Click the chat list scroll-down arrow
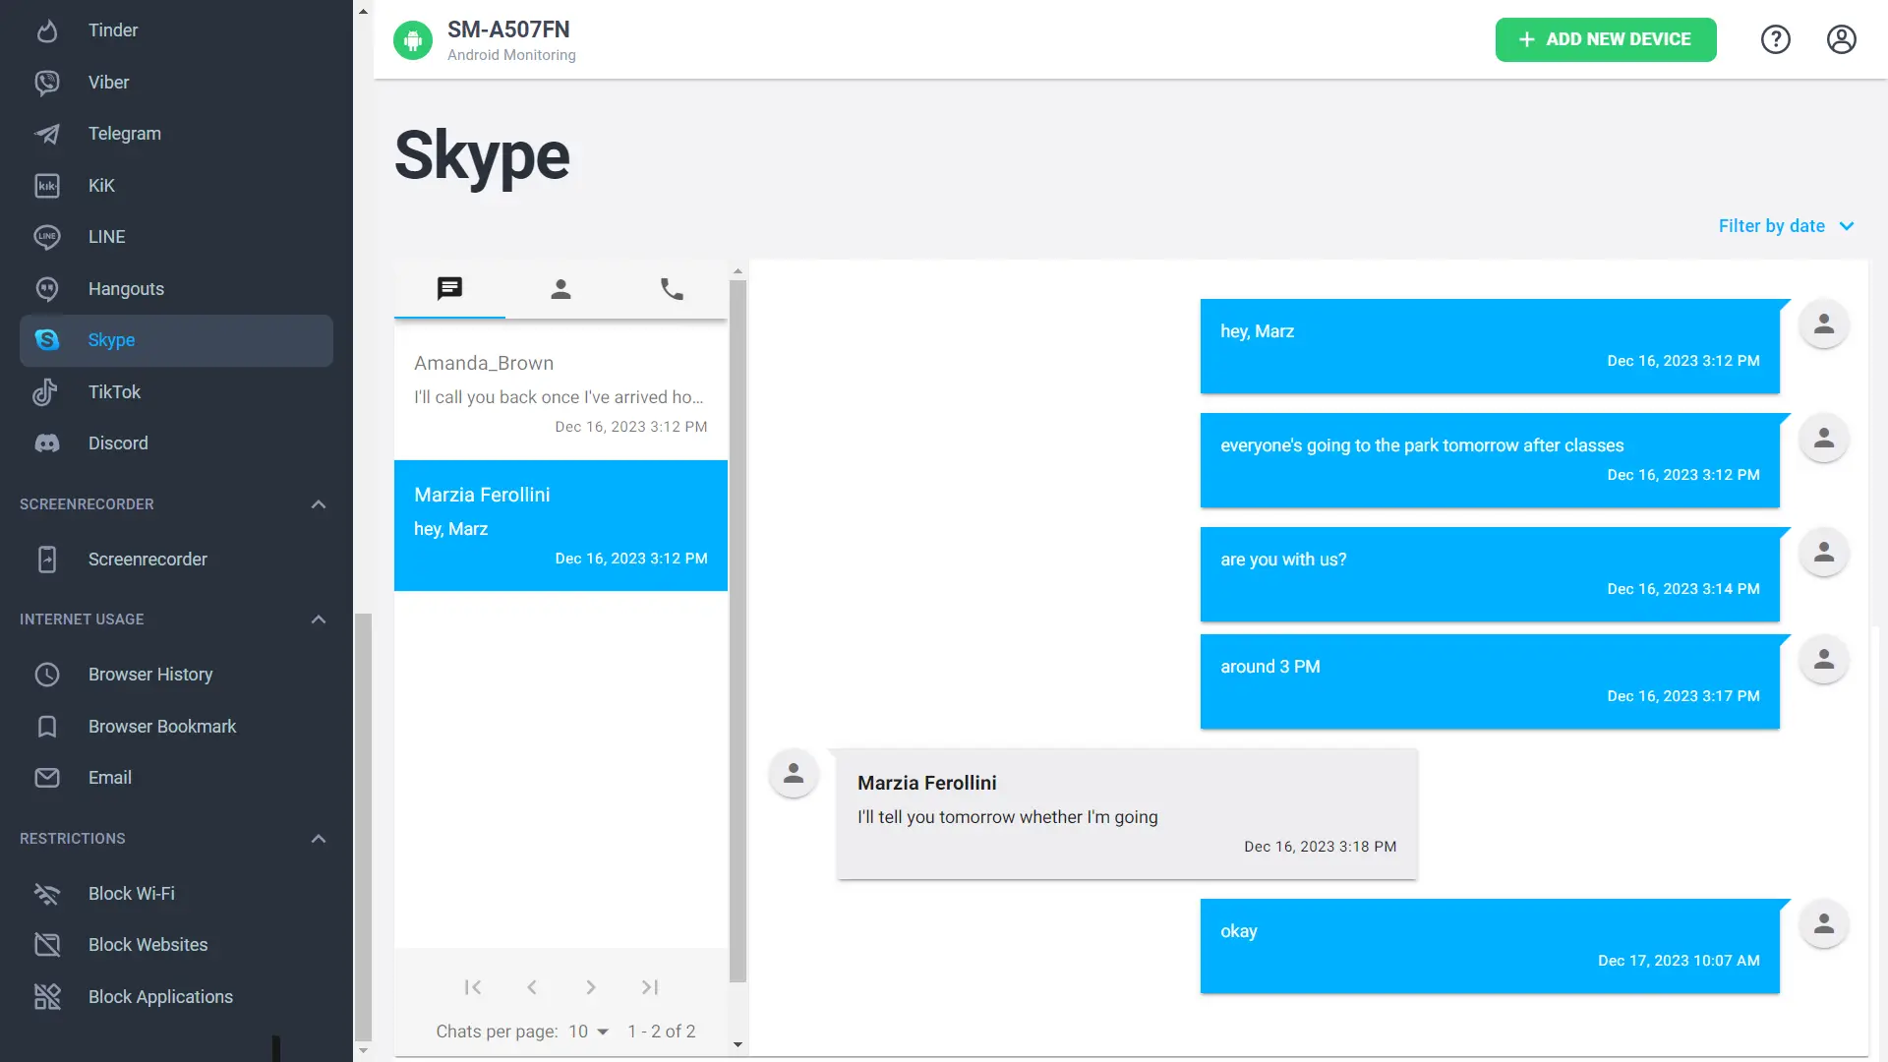 737,1045
